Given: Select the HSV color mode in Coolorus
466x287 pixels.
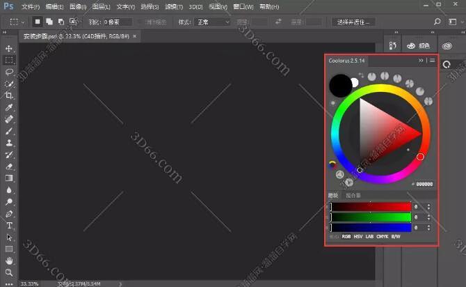Looking at the screenshot, I should (358, 236).
